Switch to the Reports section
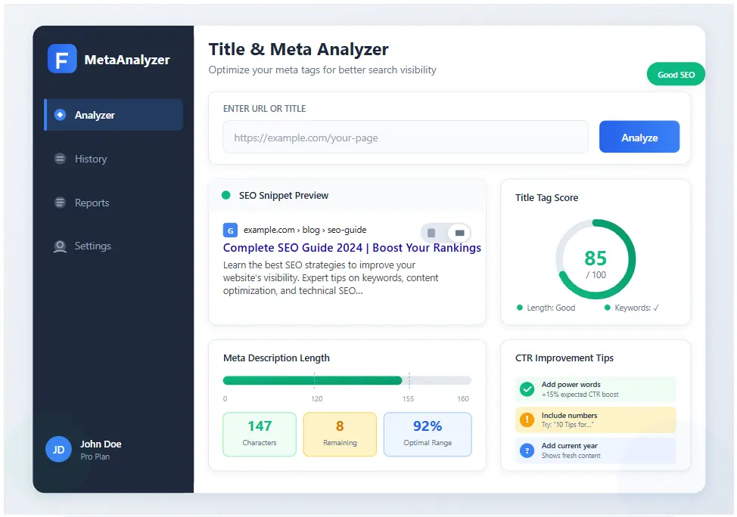The height and width of the screenshot is (517, 737). [x=93, y=203]
